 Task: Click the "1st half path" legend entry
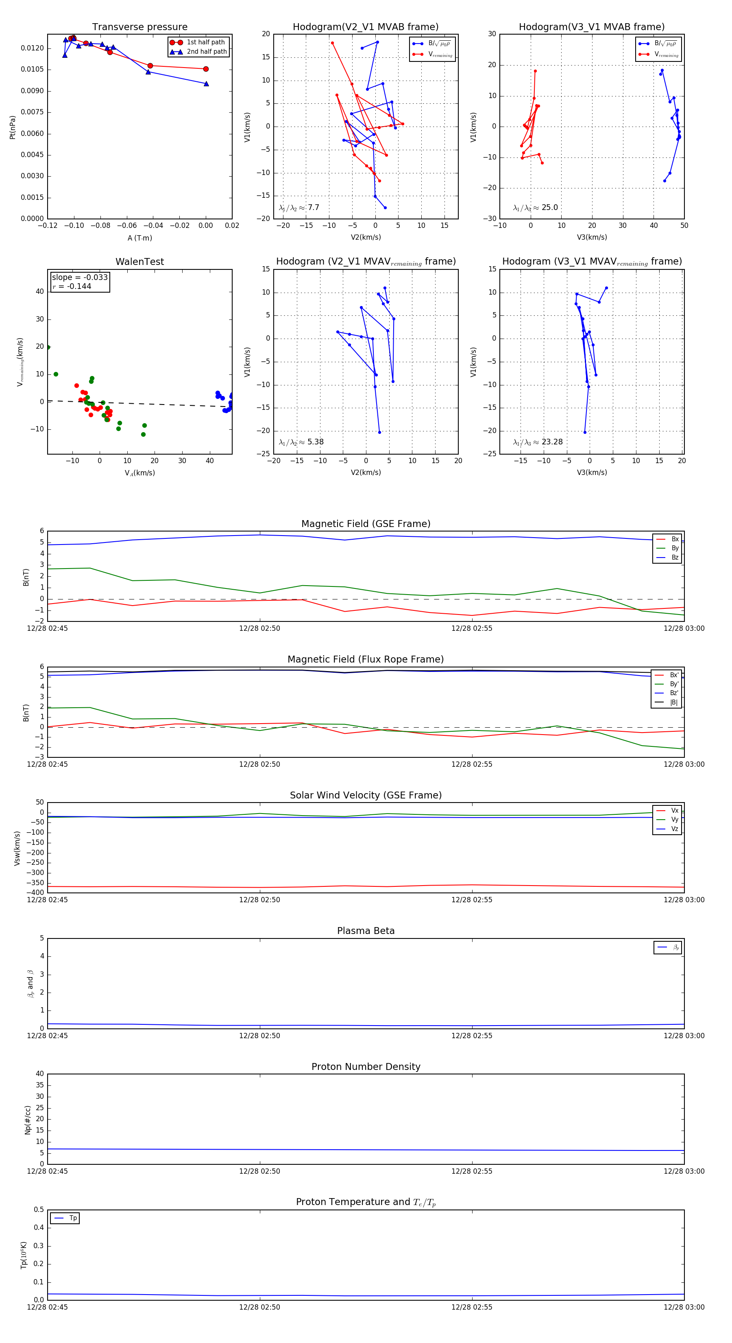click(198, 42)
